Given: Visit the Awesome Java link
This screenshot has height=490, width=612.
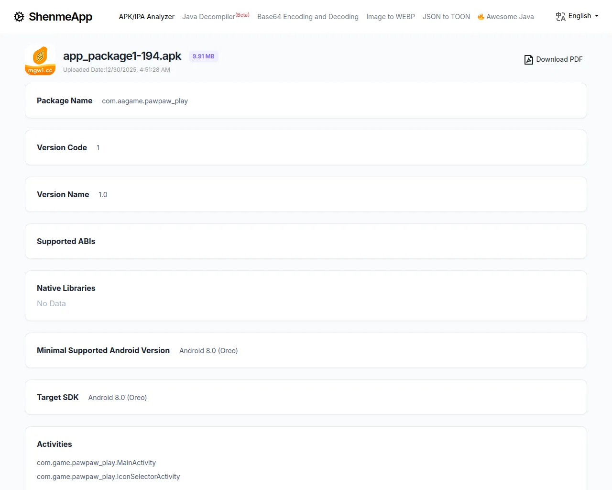Looking at the screenshot, I should pyautogui.click(x=510, y=17).
